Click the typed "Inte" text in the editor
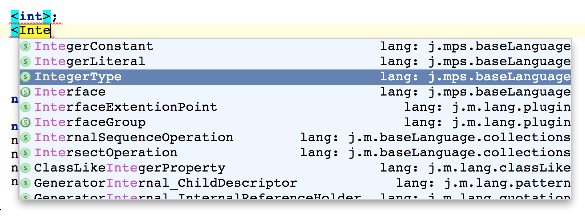This screenshot has width=585, height=220. pos(35,31)
